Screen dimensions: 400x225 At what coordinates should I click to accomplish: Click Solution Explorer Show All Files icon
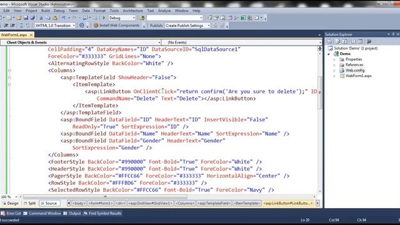coord(337,41)
